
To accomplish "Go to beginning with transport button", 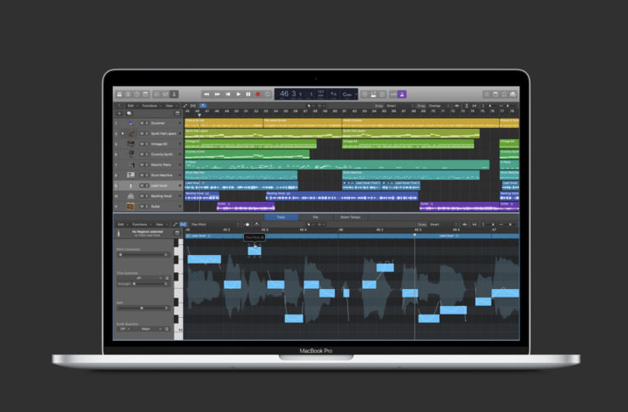I will coord(227,94).
